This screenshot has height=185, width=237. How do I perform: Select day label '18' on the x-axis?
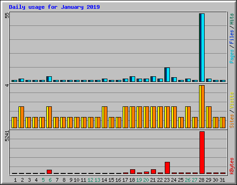click(132, 180)
